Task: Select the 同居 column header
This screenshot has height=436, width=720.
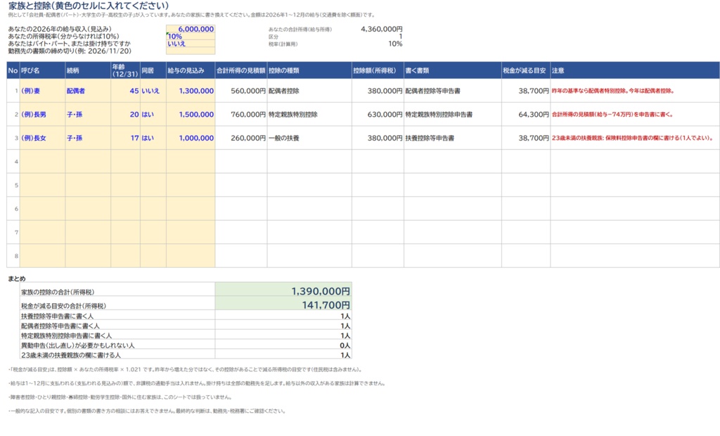Action: [153, 70]
